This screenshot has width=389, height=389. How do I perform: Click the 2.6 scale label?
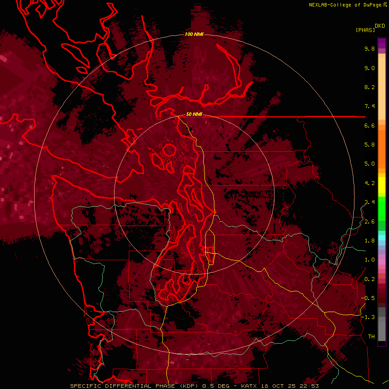point(370,222)
